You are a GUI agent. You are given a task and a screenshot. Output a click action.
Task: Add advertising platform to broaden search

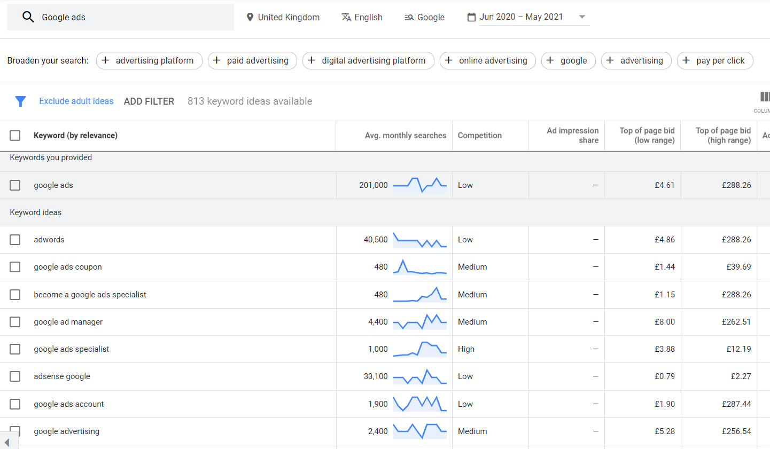(x=149, y=60)
